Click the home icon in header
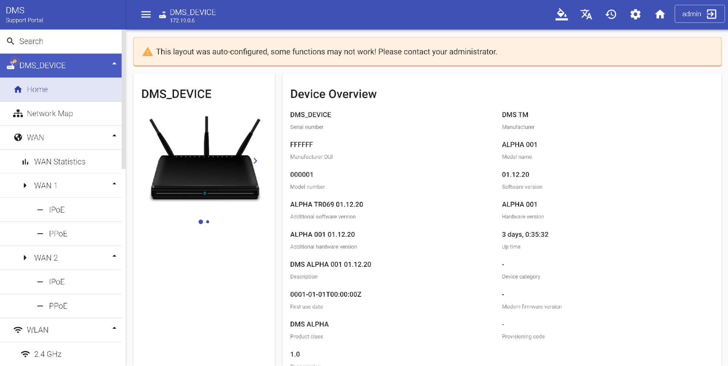Image resolution: width=728 pixels, height=366 pixels. (x=660, y=15)
